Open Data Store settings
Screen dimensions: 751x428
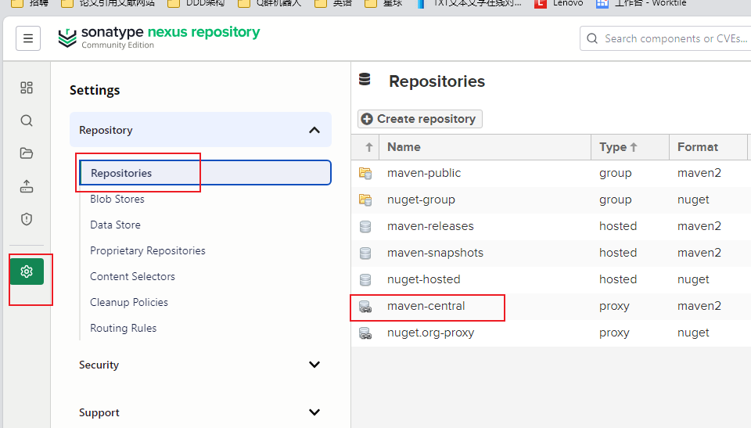pos(116,225)
